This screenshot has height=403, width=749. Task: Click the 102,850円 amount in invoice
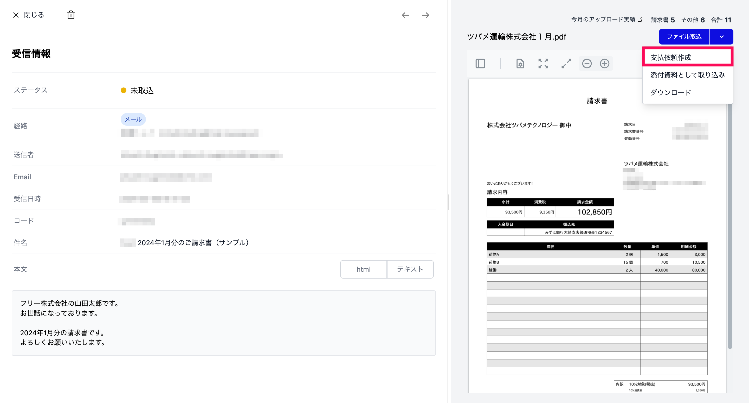(x=594, y=212)
